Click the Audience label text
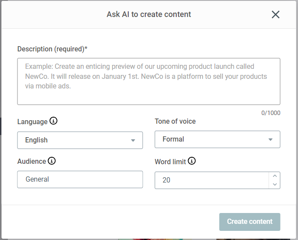This screenshot has width=298, height=240. click(31, 162)
